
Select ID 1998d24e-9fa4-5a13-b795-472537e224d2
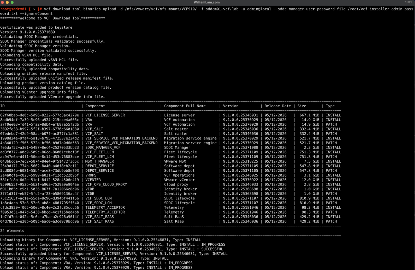pos(39,138)
